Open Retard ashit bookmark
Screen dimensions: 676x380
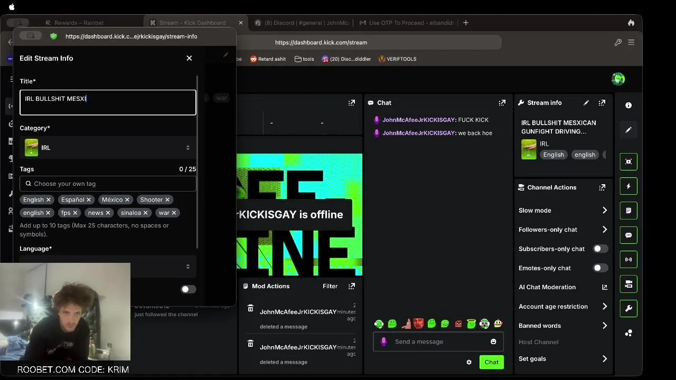pyautogui.click(x=268, y=59)
